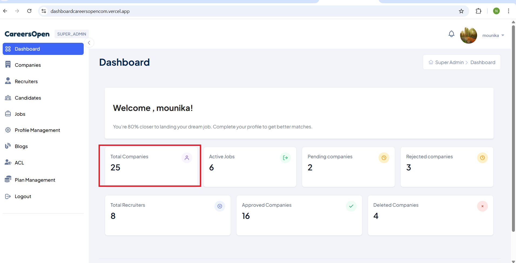Click the Total Companies person icon
The height and width of the screenshot is (263, 516).
pyautogui.click(x=187, y=158)
